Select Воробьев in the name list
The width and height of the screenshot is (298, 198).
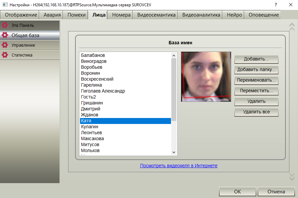[125, 67]
